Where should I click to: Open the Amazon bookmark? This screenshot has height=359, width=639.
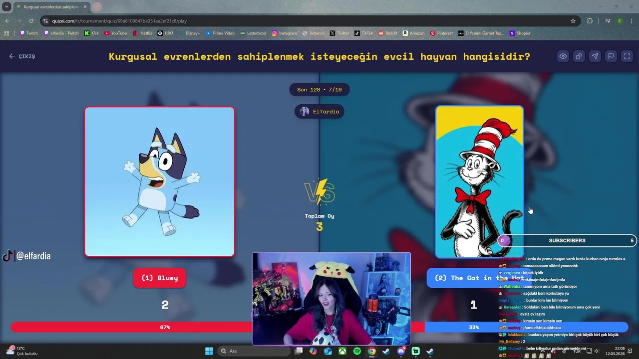(413, 33)
